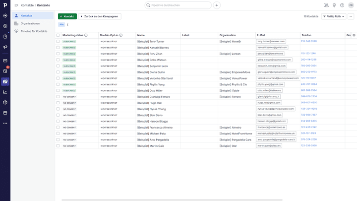Open contact Haroon Bloggs
This screenshot has width=357, height=201.
[x=153, y=122]
